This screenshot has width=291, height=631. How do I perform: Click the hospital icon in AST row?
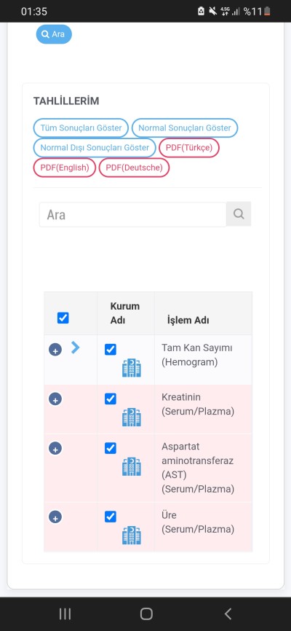(132, 466)
